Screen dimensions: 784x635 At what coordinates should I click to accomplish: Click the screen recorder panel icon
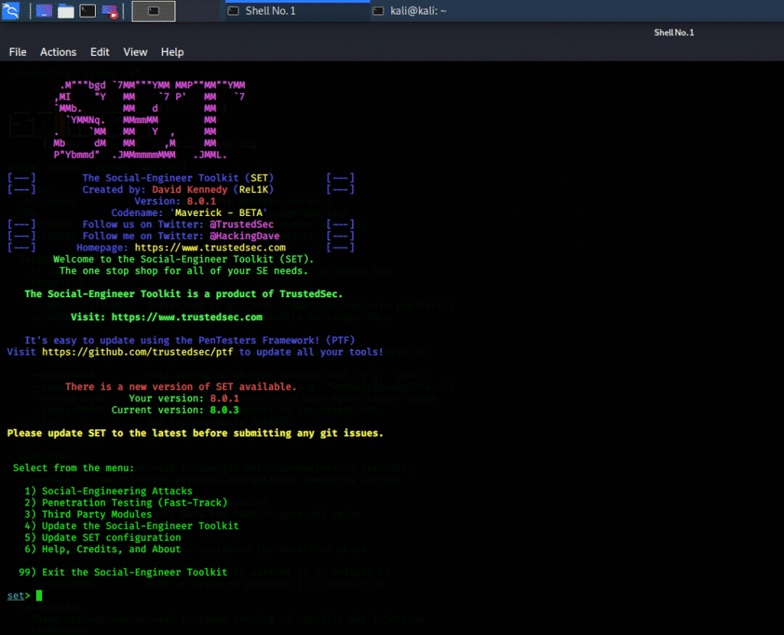110,11
